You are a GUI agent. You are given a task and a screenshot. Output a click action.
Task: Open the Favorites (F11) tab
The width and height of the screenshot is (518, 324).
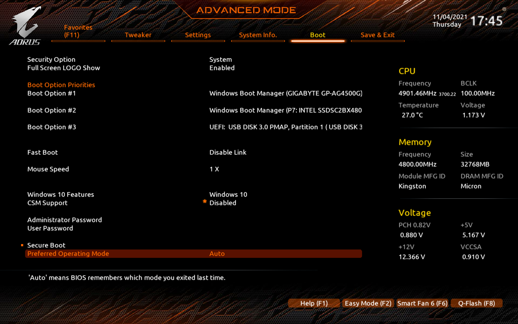(78, 31)
